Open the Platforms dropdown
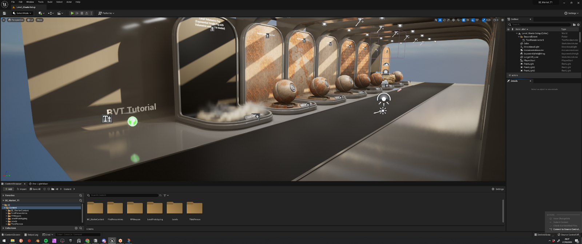 [x=106, y=13]
